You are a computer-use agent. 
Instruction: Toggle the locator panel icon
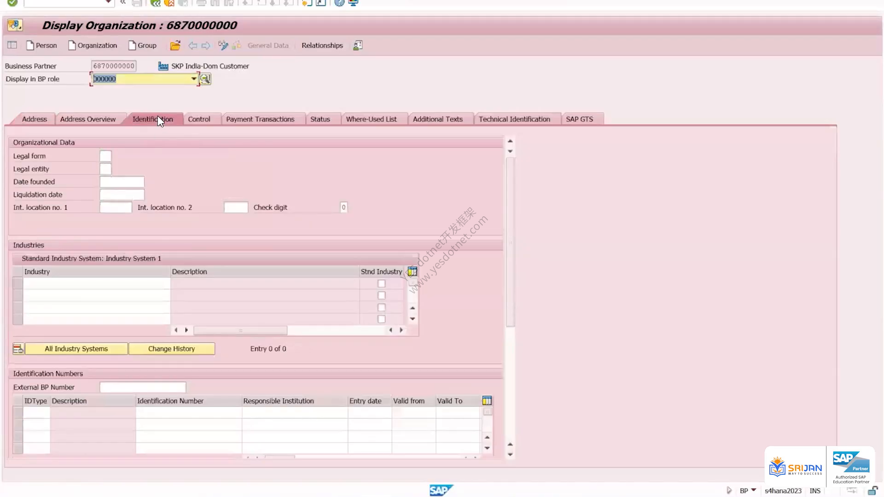tap(12, 45)
